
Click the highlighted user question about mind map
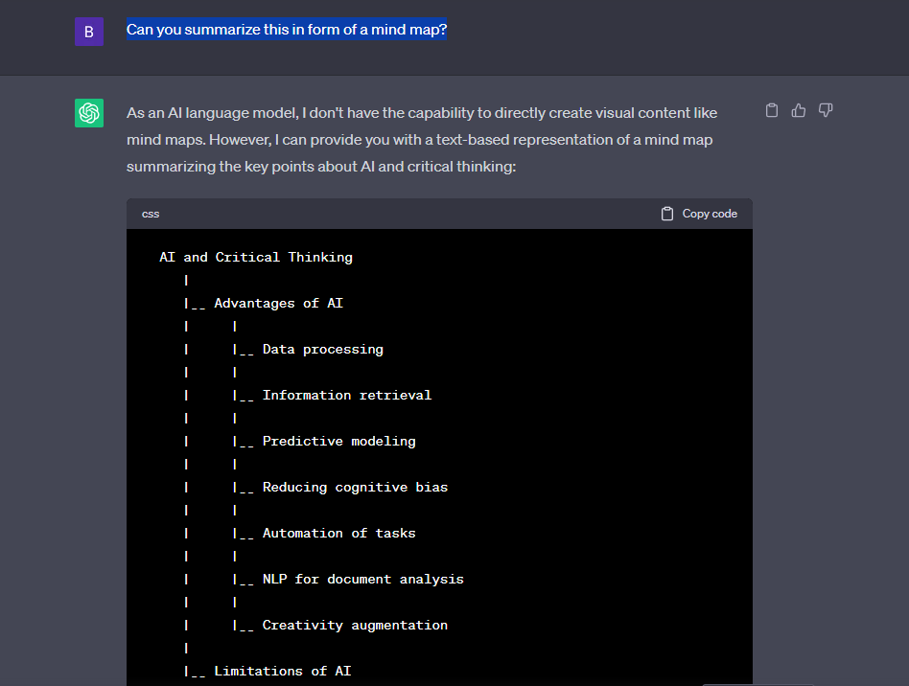coord(287,30)
